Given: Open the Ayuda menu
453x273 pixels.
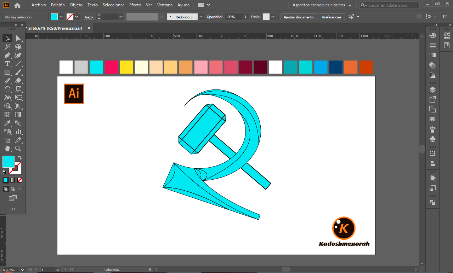Looking at the screenshot, I should [183, 5].
